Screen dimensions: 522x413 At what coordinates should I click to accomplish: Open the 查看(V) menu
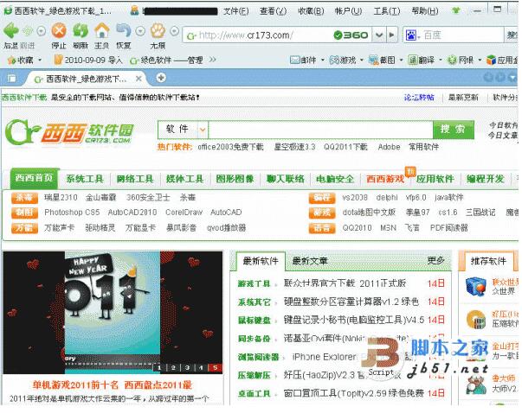(x=273, y=11)
